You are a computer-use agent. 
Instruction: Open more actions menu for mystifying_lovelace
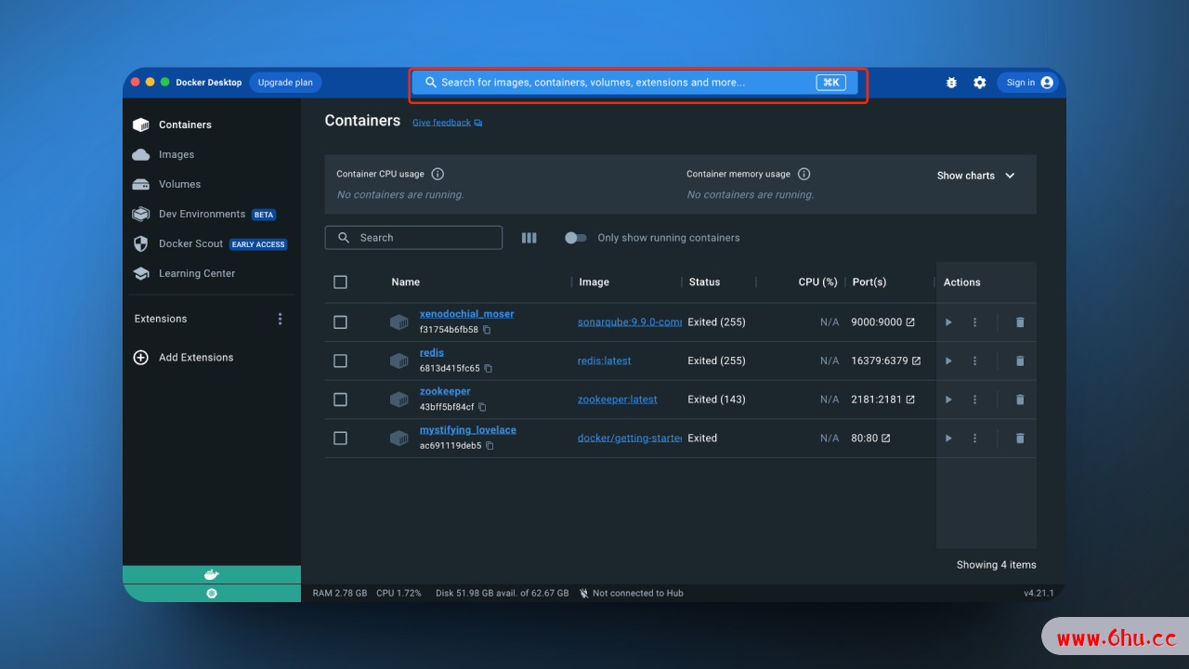(x=974, y=439)
